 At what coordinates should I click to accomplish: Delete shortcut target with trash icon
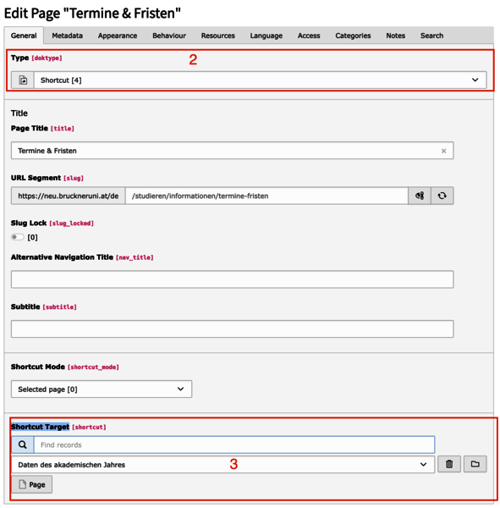(x=449, y=464)
